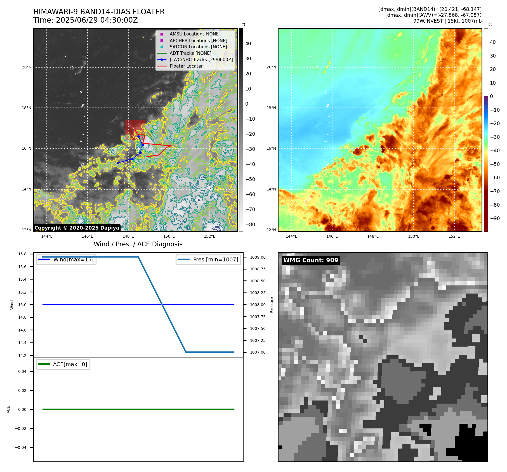
Task: Click the '152°E' longitude label on right map
Action: (454, 236)
